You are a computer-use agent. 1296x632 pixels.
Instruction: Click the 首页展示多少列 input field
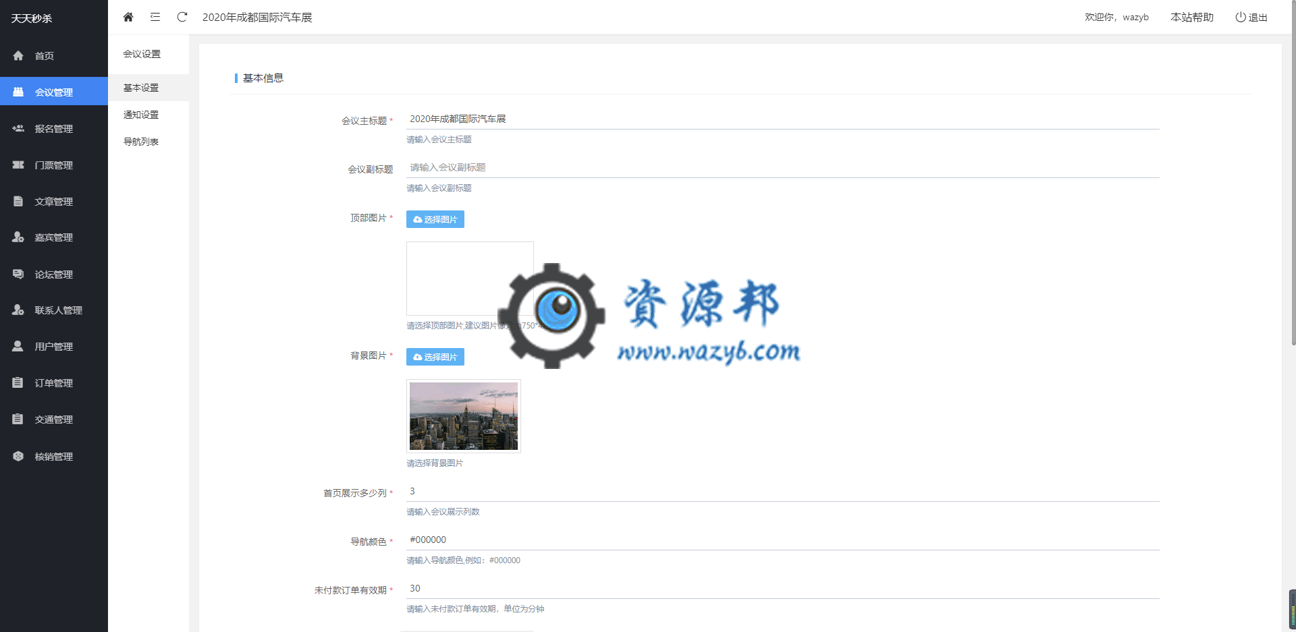pos(783,491)
